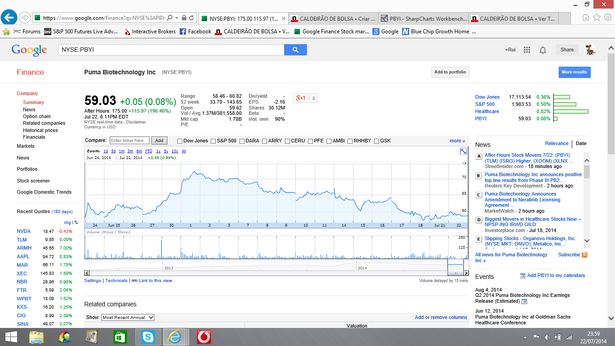Open the Google apps grid icon

527,50
